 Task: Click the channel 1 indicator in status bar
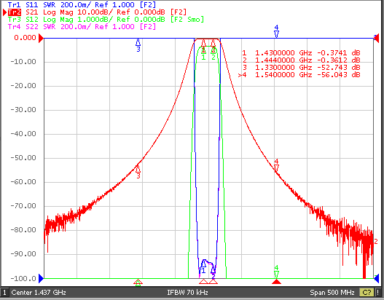click(x=4, y=293)
